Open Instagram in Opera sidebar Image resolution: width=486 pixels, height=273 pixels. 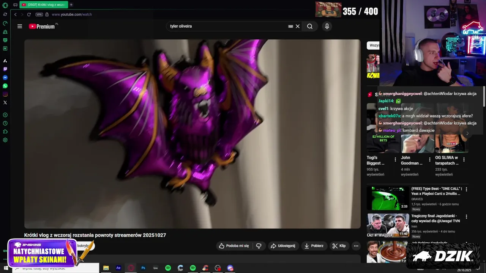5,94
